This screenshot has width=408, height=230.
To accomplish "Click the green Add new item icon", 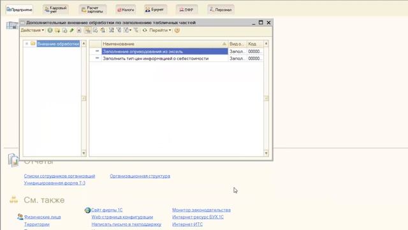I will (x=50, y=31).
